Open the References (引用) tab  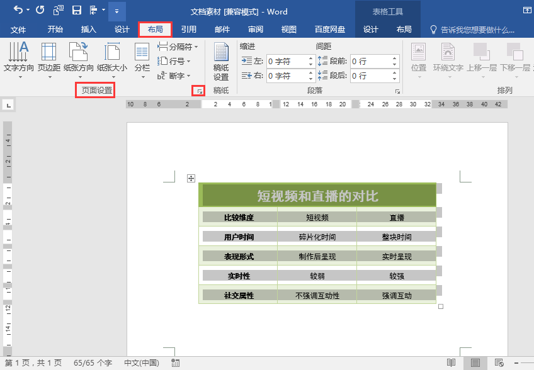click(189, 30)
